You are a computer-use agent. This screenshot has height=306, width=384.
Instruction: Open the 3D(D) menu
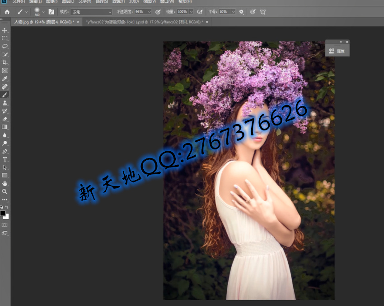pyautogui.click(x=134, y=2)
